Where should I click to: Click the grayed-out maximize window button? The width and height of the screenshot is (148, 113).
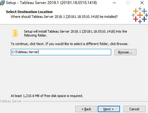128,3
